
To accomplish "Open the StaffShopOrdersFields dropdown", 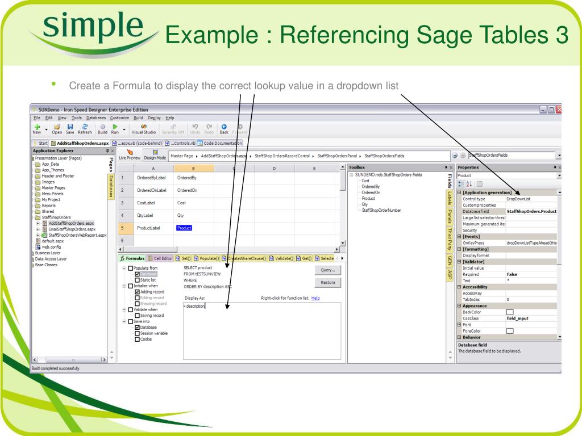I will [x=559, y=156].
